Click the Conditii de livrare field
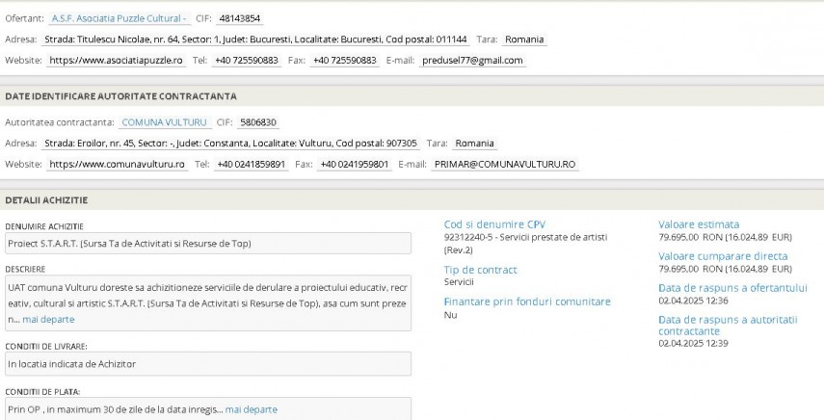The image size is (824, 420). (x=208, y=364)
